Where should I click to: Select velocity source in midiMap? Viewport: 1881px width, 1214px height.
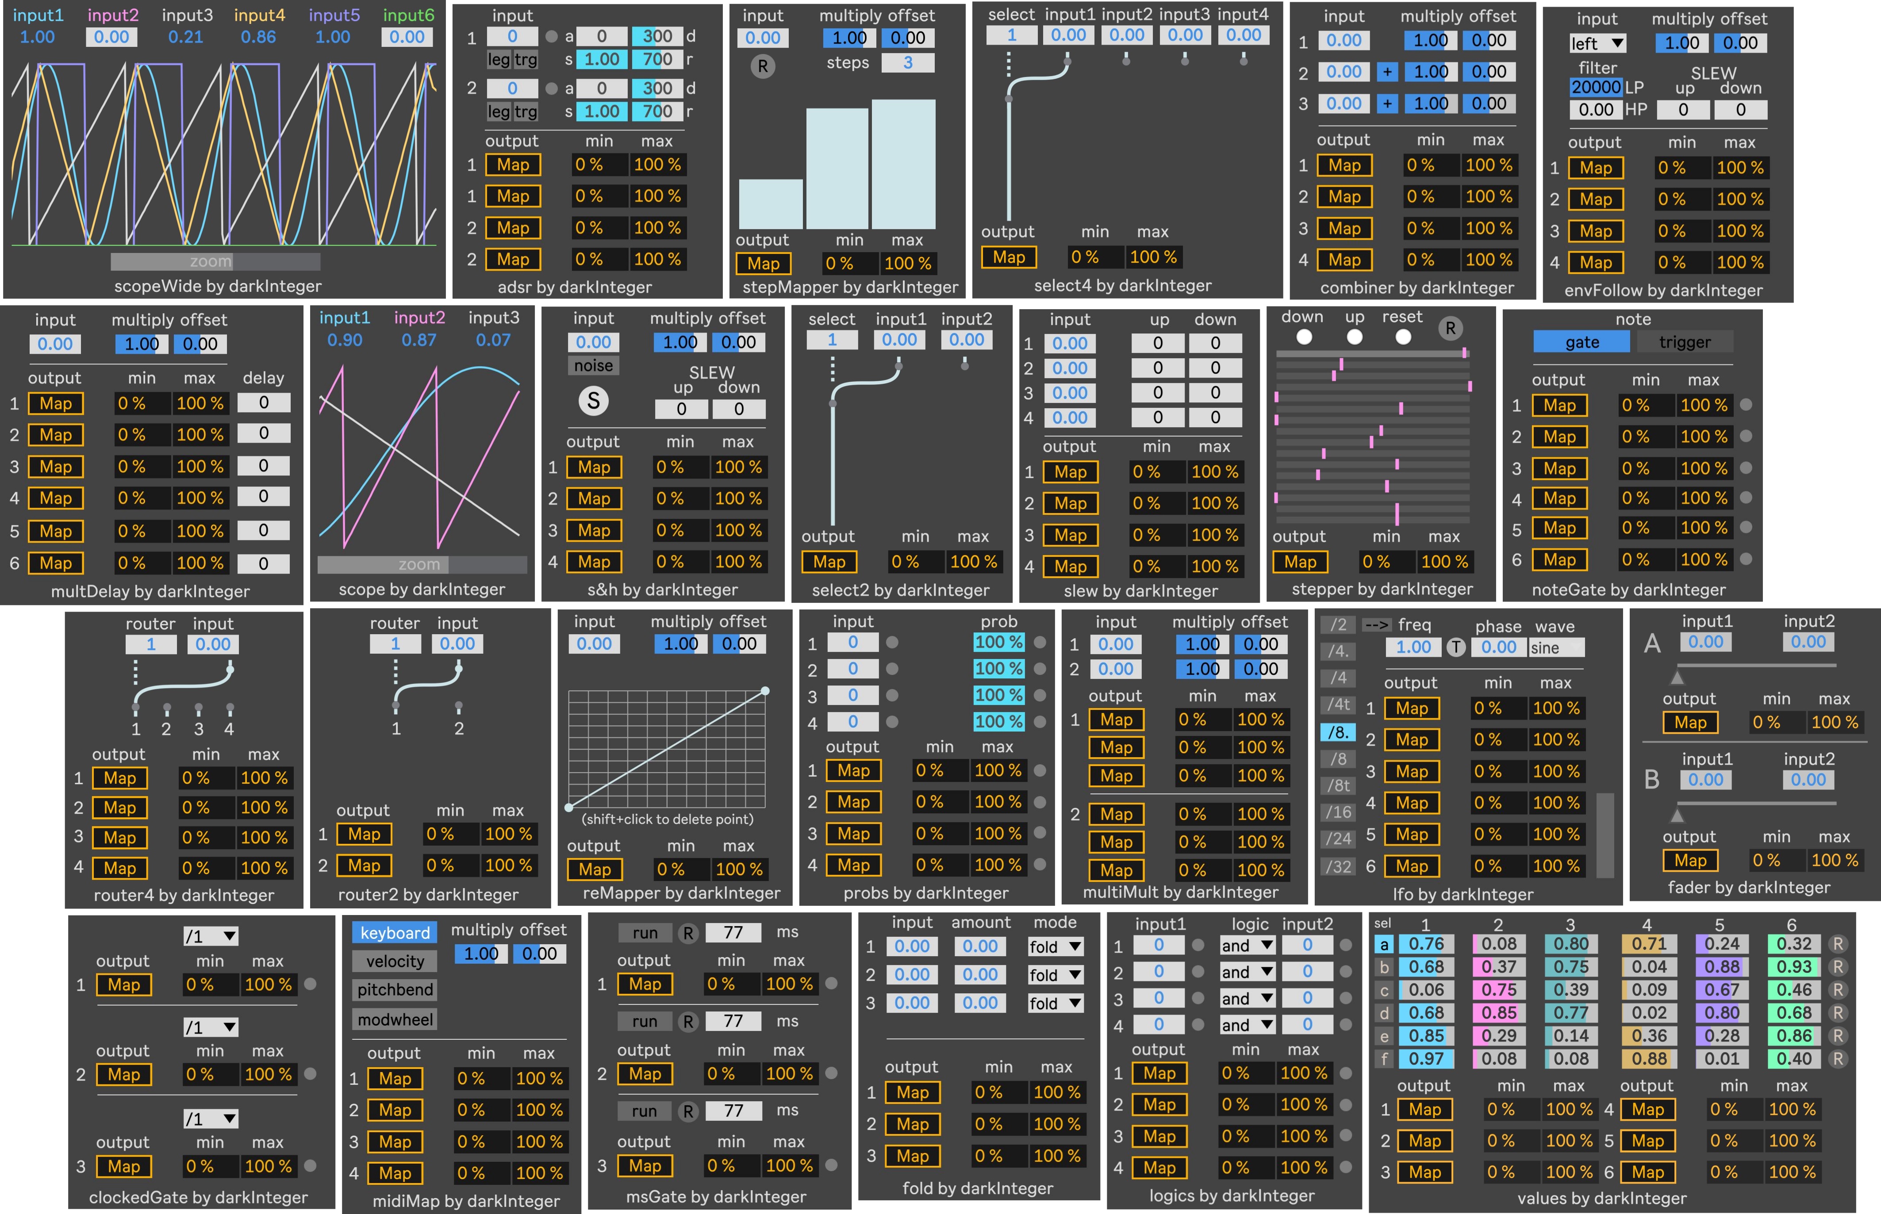click(x=394, y=961)
